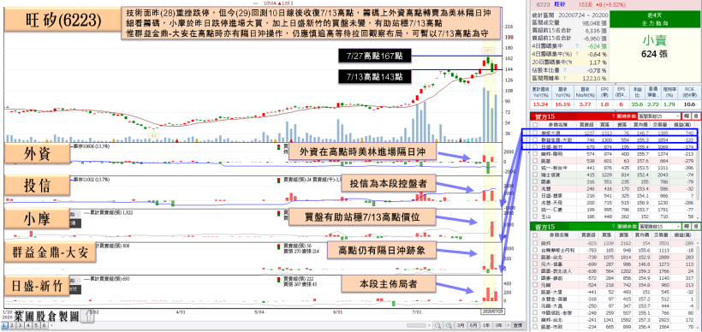
Task: Click 近4天 主力動向 green panel header
Action: [x=655, y=19]
